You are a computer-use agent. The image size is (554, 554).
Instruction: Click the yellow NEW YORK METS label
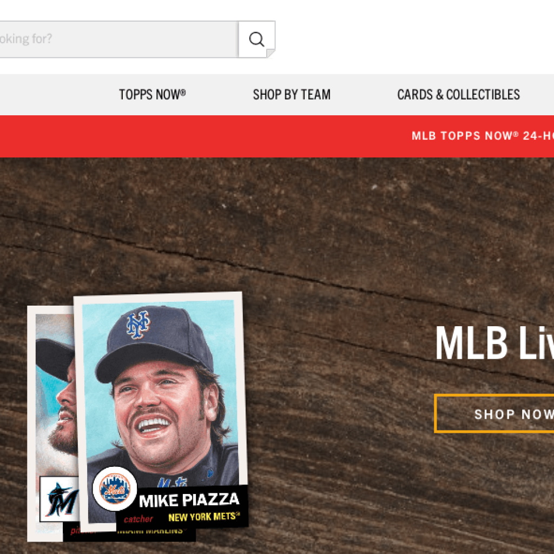[203, 517]
